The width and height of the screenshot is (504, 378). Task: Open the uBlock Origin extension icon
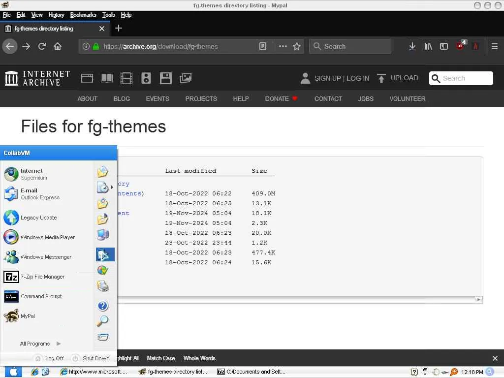[x=460, y=46]
